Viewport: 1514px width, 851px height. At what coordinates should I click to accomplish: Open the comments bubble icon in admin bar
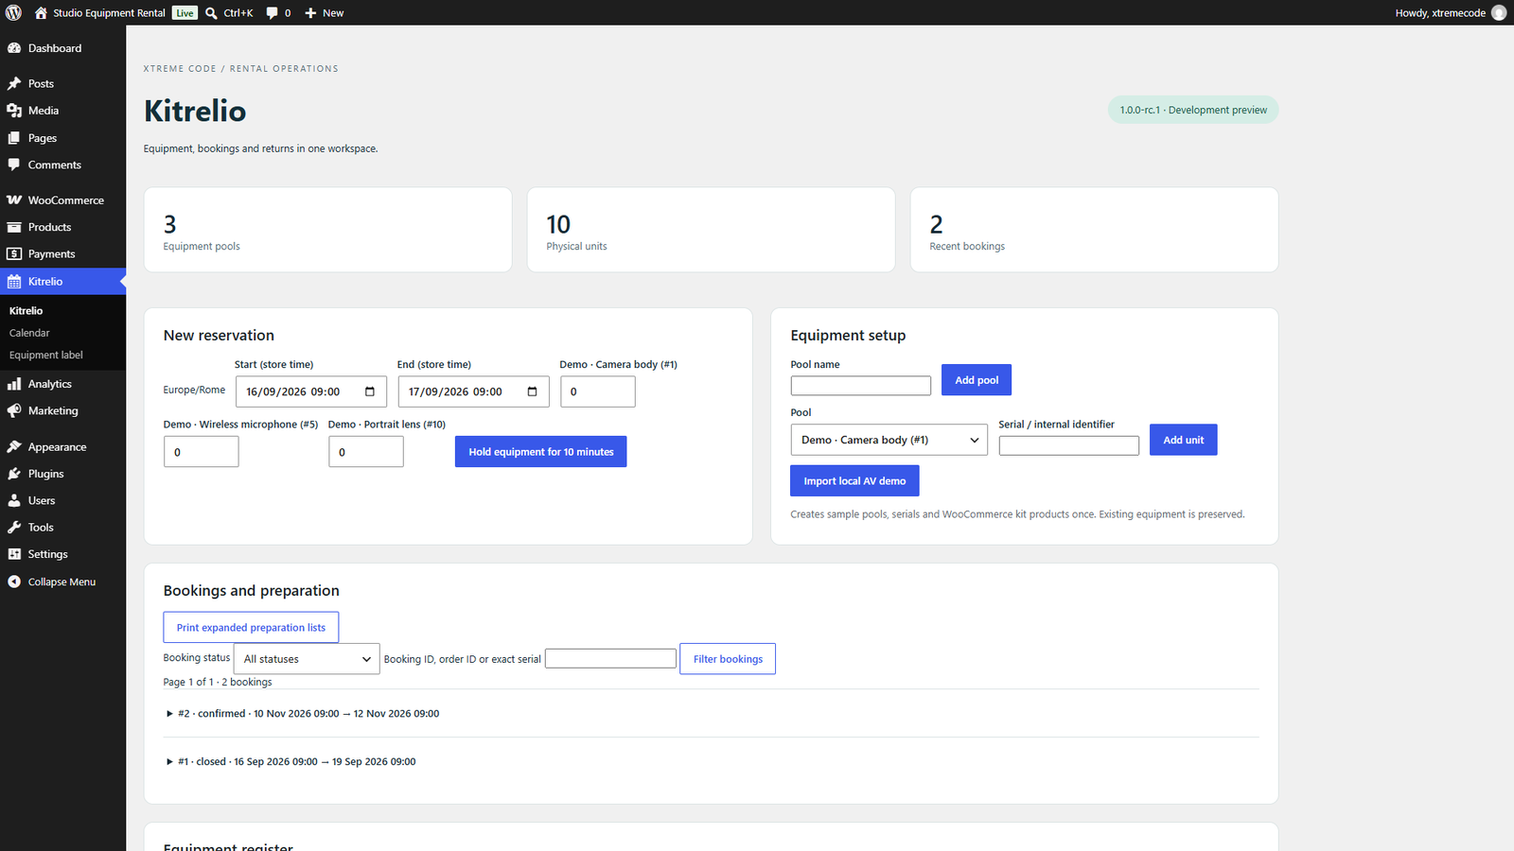click(x=273, y=13)
